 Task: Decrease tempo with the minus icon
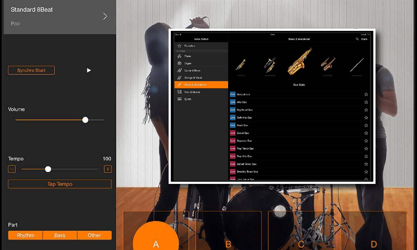click(x=12, y=169)
